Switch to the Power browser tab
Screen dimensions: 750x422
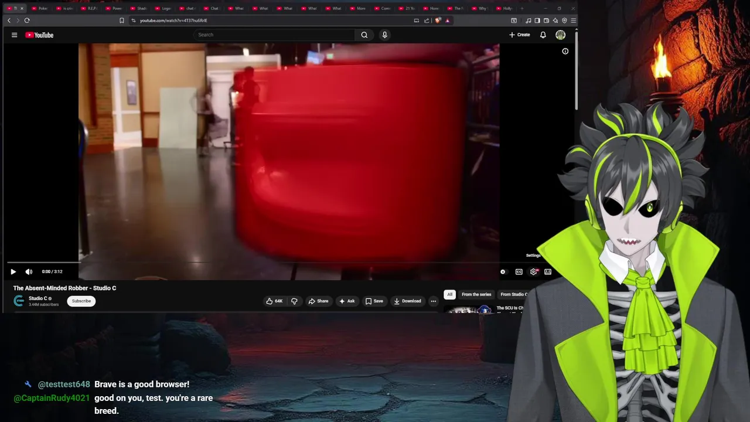[x=114, y=8]
